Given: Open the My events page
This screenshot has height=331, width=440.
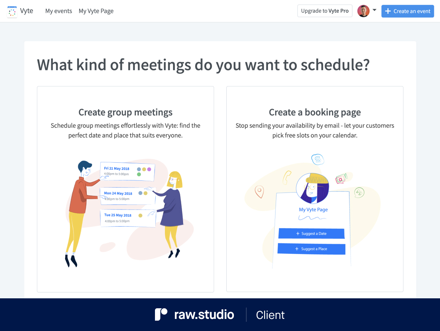Looking at the screenshot, I should pyautogui.click(x=59, y=11).
